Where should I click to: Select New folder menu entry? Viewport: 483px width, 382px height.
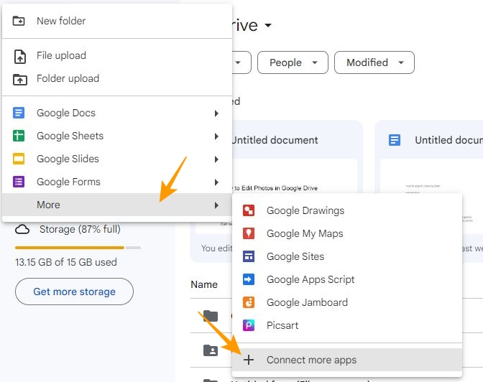point(117,21)
